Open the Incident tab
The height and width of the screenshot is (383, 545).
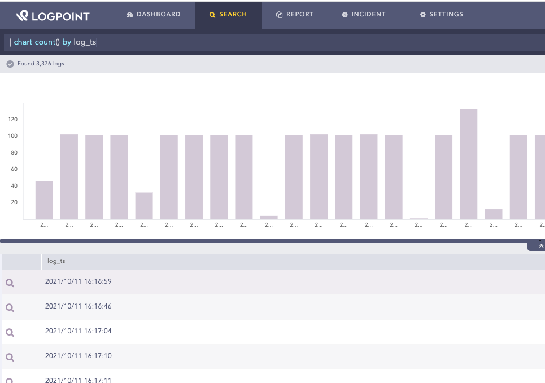[x=364, y=15]
